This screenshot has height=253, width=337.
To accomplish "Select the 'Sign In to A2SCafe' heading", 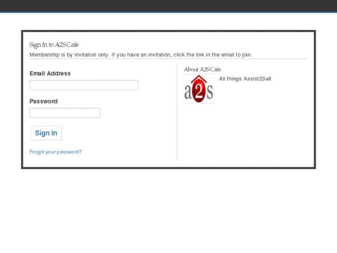I will [54, 45].
